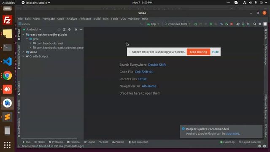Hide the Project panel with minus icon
This screenshot has width=270, height=152.
tap(81, 30)
